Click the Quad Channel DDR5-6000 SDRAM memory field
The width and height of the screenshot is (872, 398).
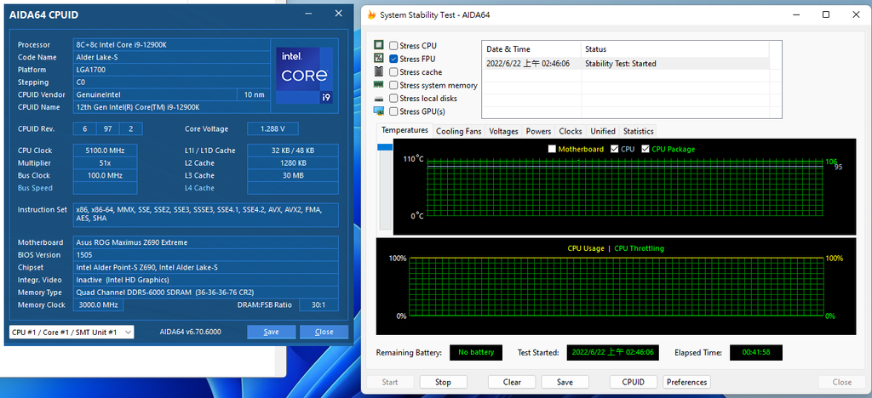coord(206,292)
